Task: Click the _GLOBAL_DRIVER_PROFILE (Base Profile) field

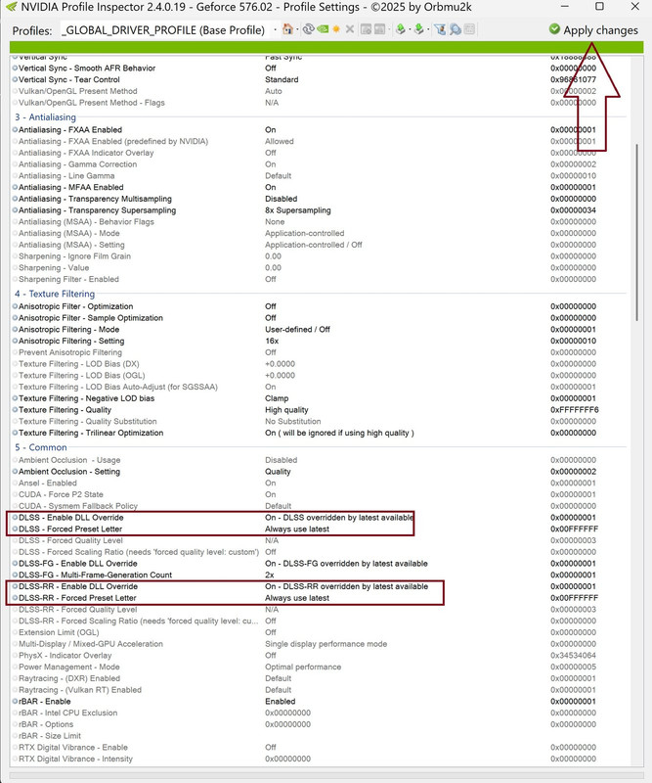Action: pyautogui.click(x=165, y=30)
